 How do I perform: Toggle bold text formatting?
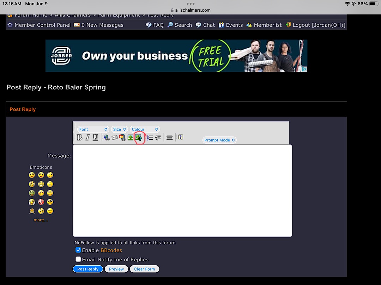(80, 138)
